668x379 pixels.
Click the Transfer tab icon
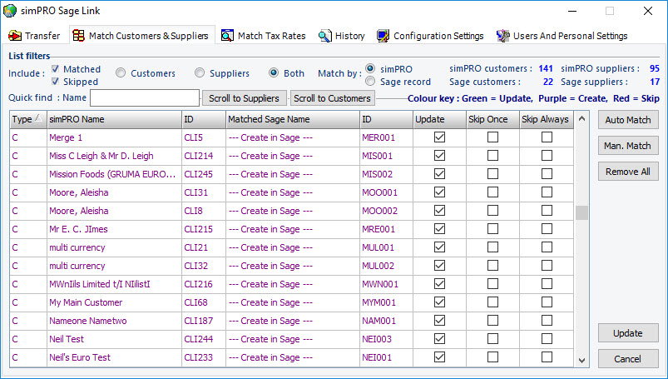15,36
